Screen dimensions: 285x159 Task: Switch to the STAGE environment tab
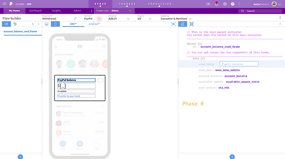point(100,4)
